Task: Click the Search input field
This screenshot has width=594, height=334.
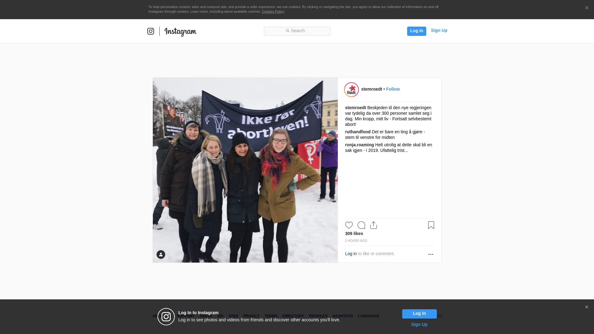Action: 297,31
